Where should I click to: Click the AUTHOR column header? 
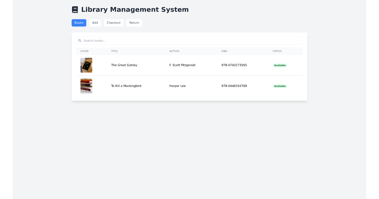point(174,51)
